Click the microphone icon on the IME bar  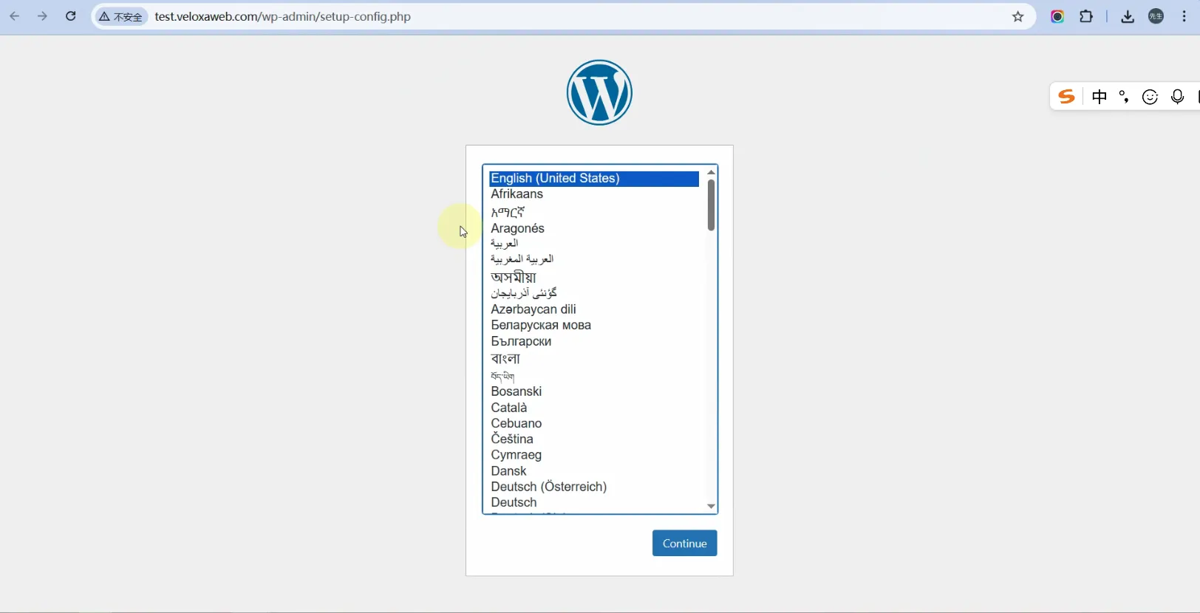pyautogui.click(x=1177, y=97)
